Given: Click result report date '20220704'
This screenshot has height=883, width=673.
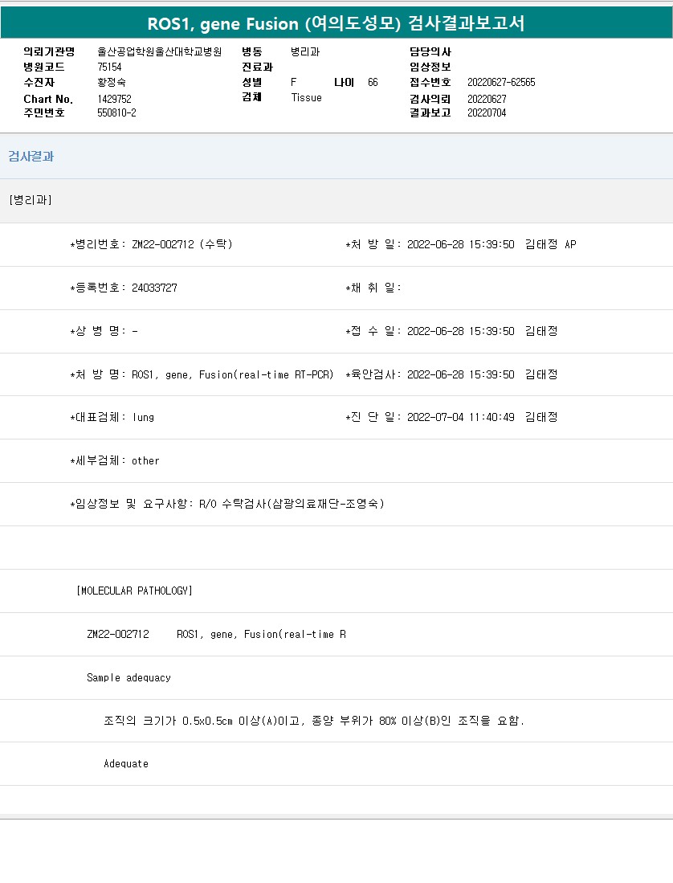Looking at the screenshot, I should click(x=487, y=112).
